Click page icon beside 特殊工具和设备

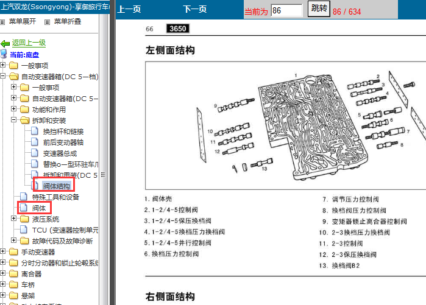[24, 197]
